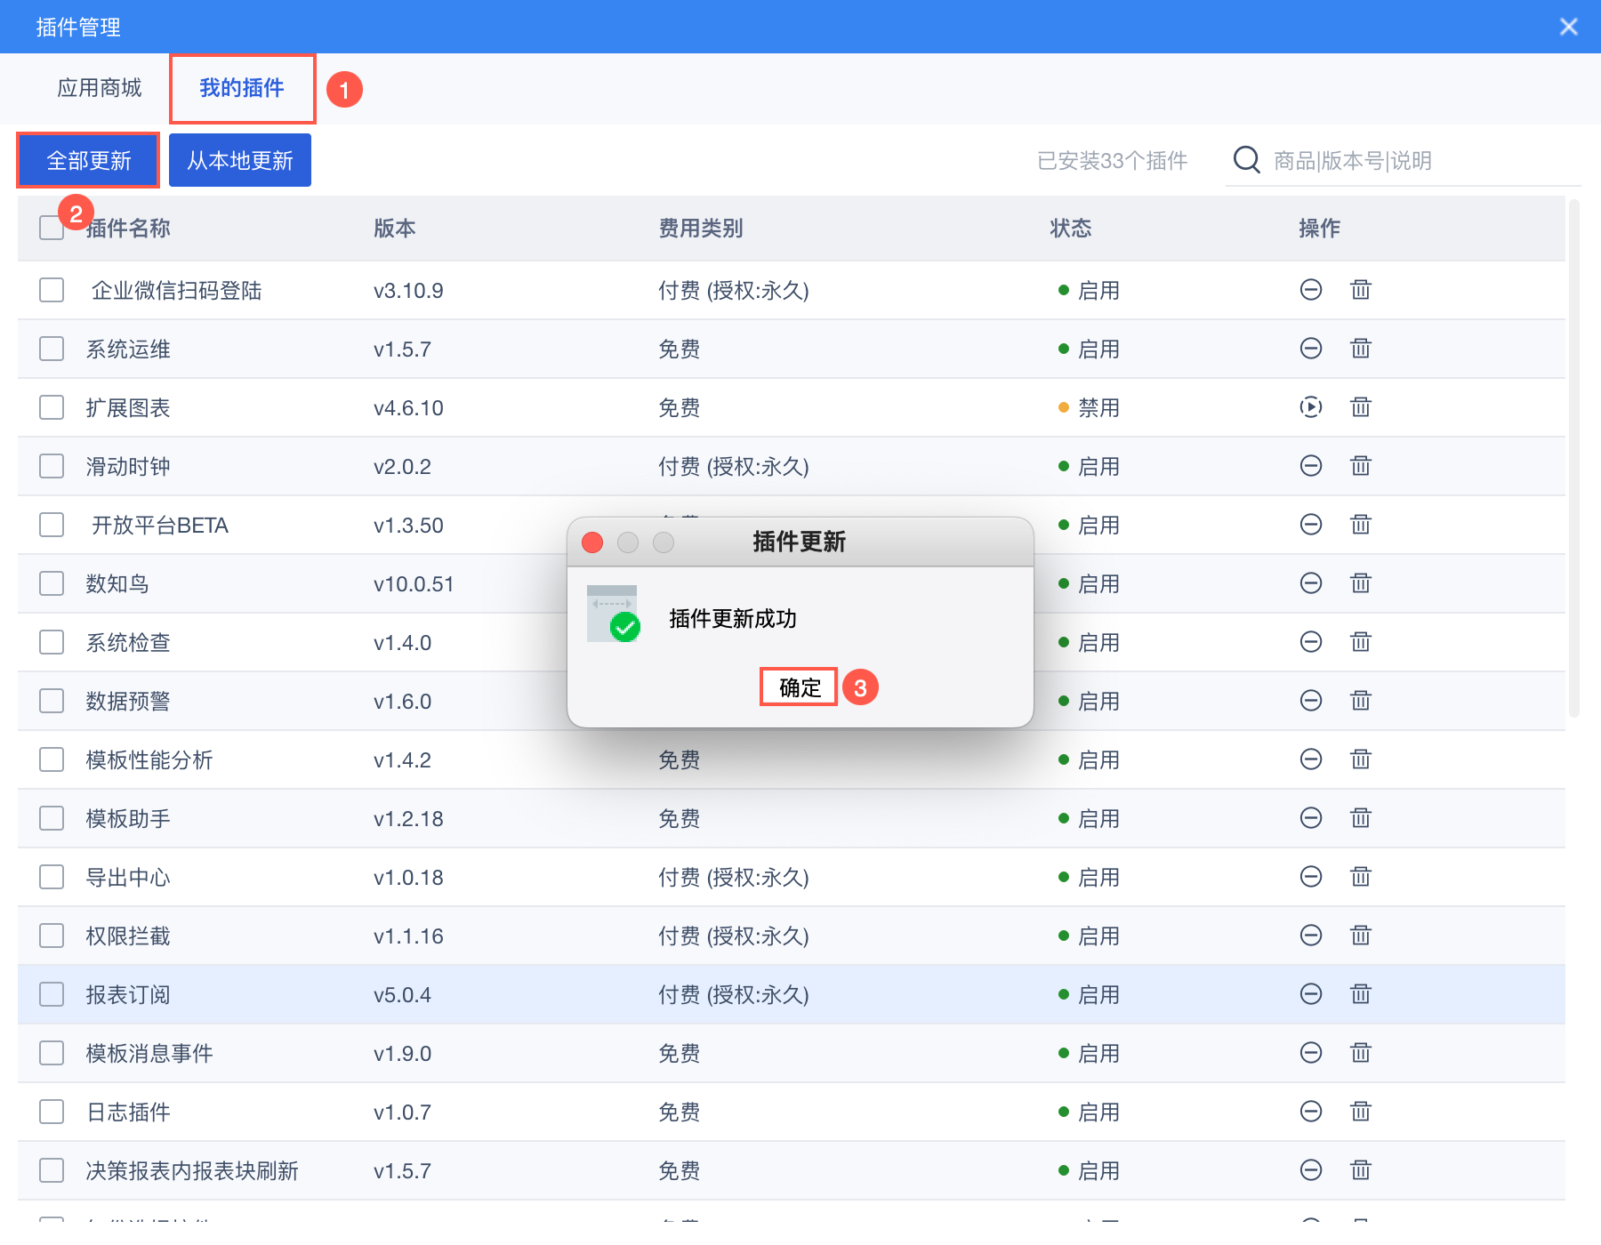Delete the 日志插件 plugin

1361,1112
